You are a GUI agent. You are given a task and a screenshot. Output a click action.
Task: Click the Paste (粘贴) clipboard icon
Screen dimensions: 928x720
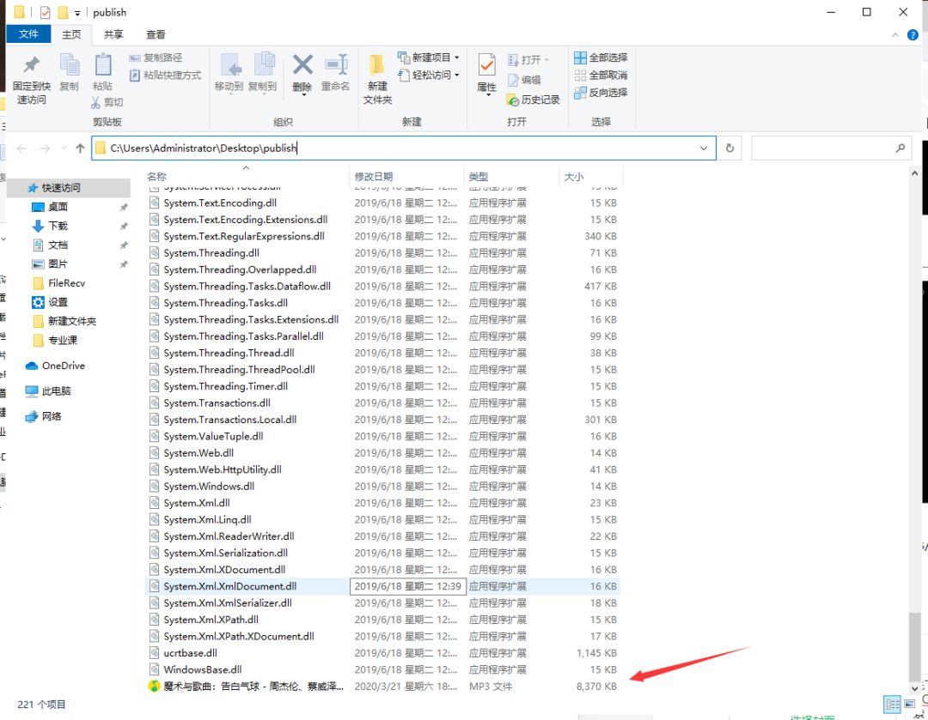[103, 65]
